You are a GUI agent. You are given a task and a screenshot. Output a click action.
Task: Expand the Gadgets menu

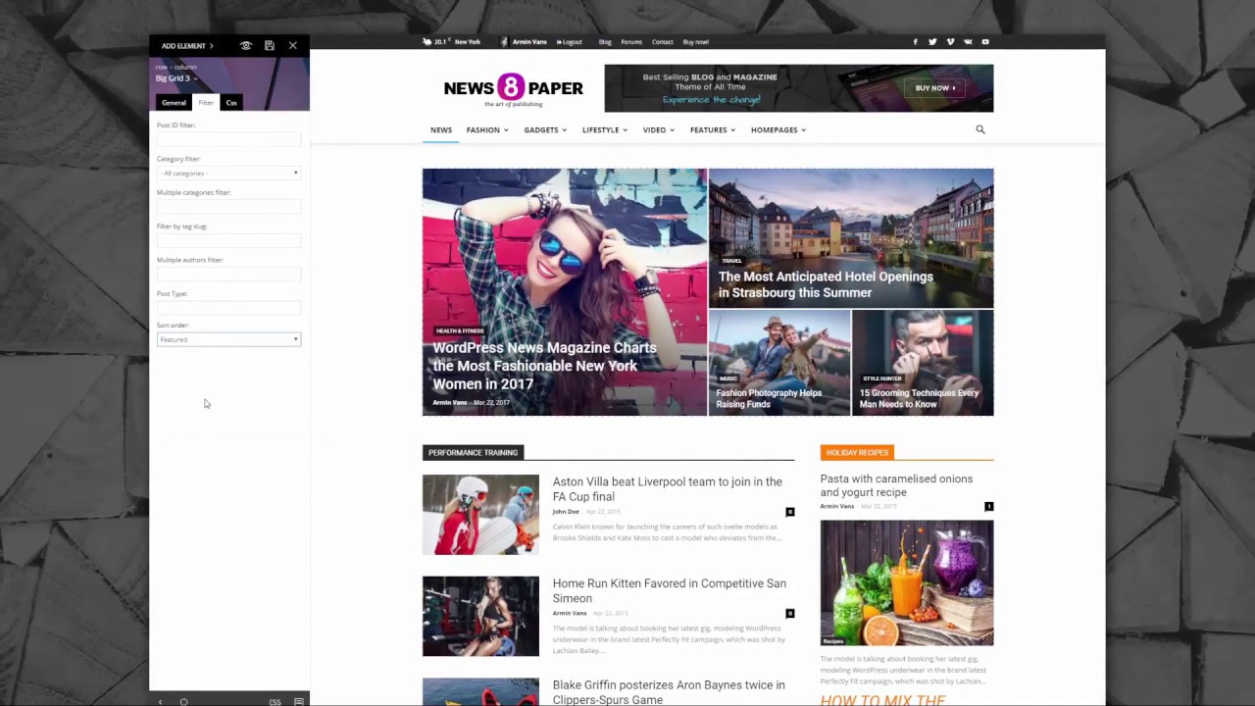[545, 130]
